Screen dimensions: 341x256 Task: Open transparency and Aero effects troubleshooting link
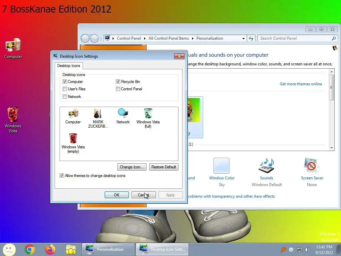click(231, 196)
